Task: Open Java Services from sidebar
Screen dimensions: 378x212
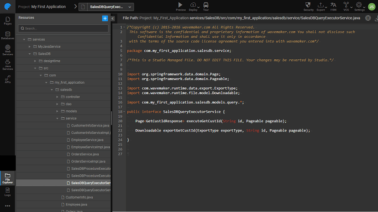Action: point(7,65)
